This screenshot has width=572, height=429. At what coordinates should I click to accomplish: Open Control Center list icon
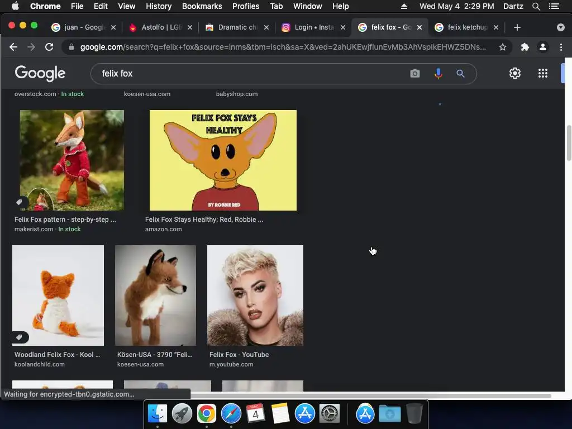(x=554, y=6)
